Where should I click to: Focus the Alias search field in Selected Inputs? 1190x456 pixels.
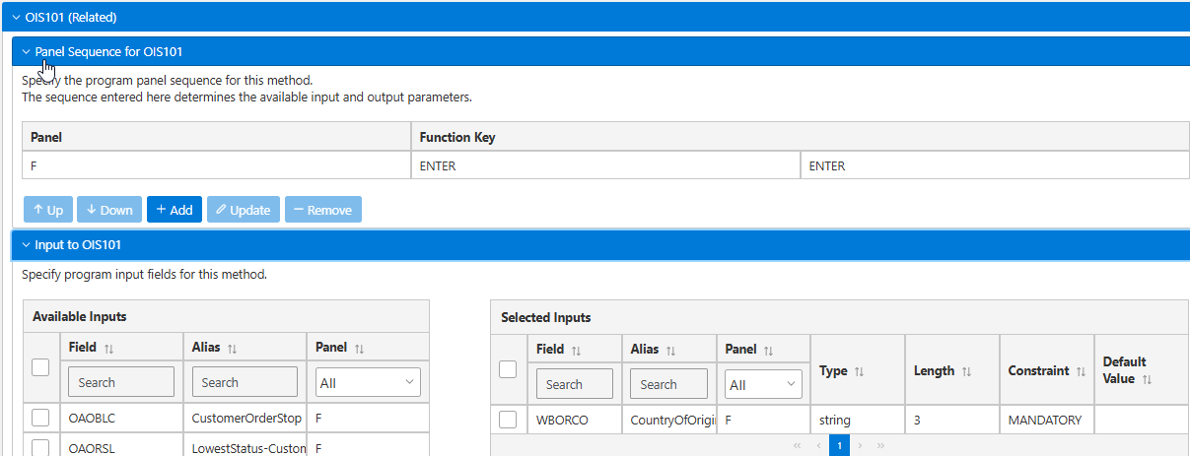pos(669,384)
